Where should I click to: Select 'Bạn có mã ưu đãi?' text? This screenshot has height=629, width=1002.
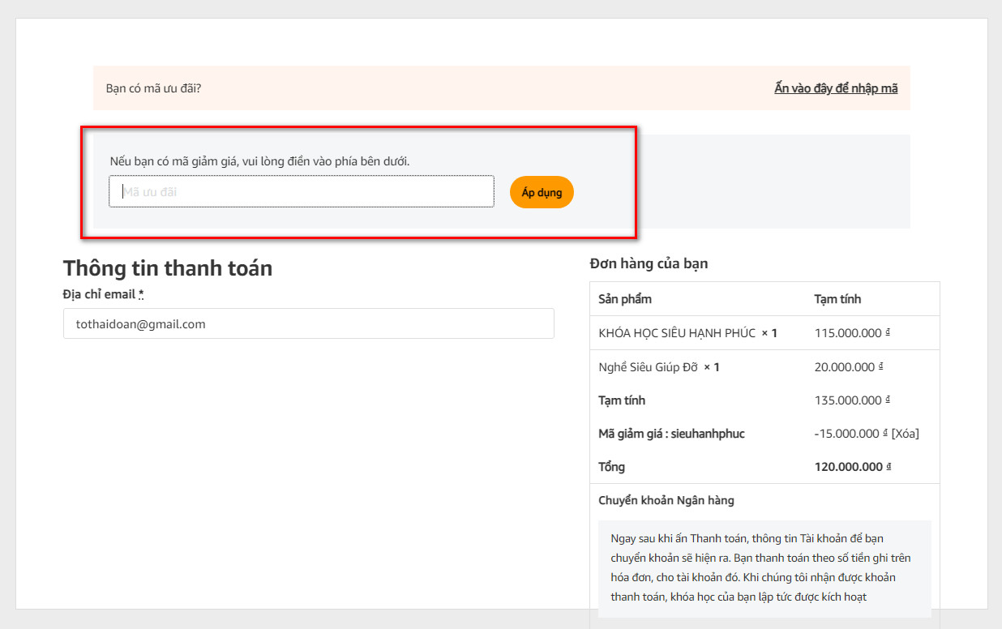[x=153, y=88]
